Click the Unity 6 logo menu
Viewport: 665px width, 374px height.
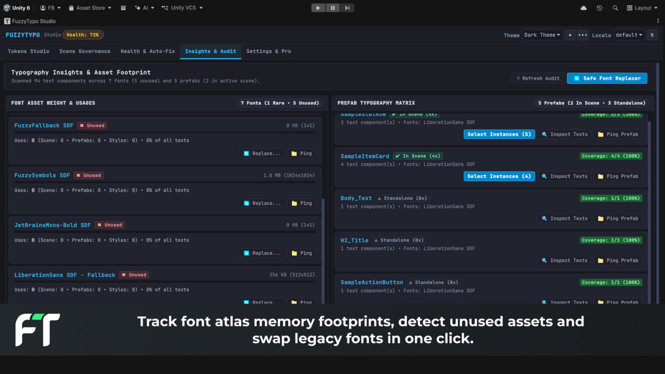(x=17, y=8)
